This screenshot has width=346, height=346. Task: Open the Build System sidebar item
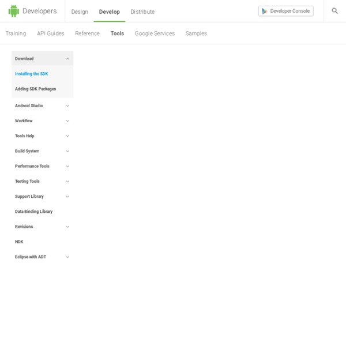tap(27, 151)
